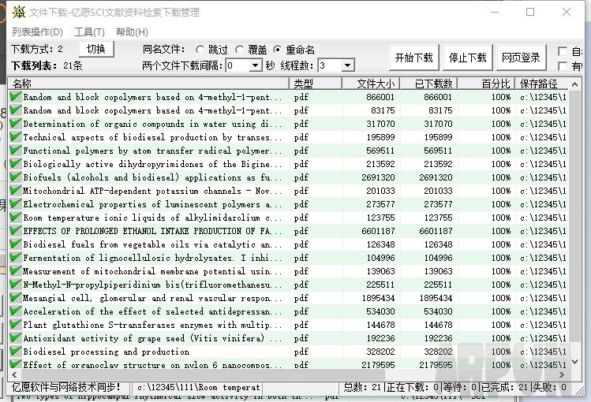Select the 重命名 (rename) radio option
This screenshot has height=402, width=591.
(x=278, y=50)
